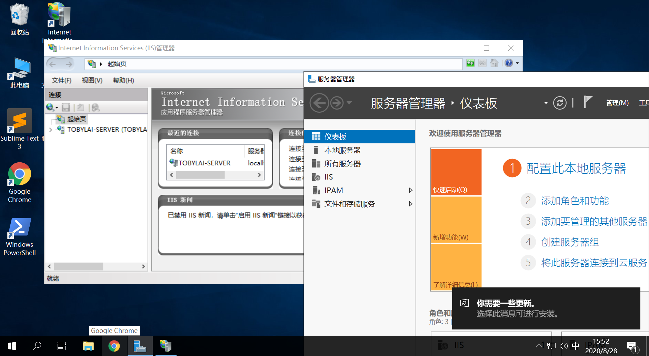Open the 文件(F) menu in IIS Manager

coord(61,80)
